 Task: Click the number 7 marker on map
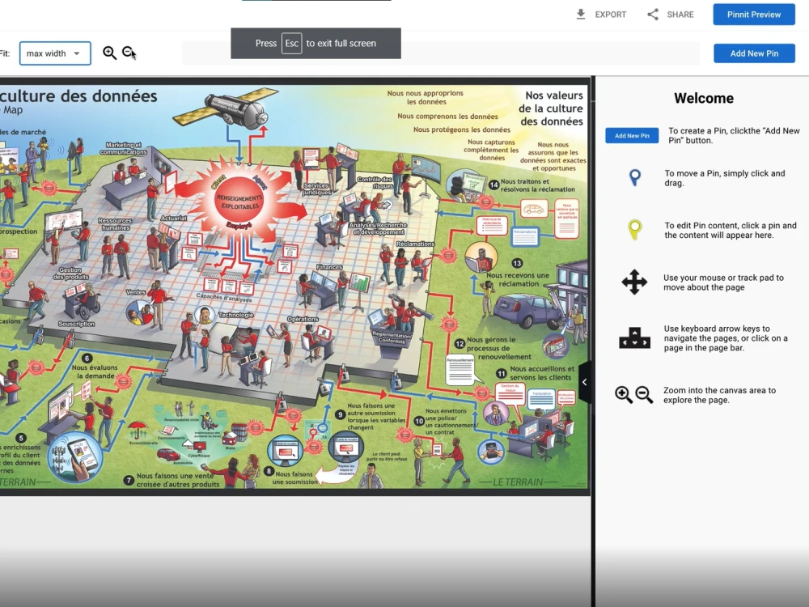click(x=129, y=480)
